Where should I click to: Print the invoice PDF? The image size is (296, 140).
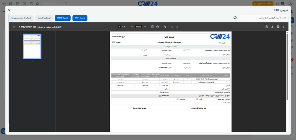point(278,27)
